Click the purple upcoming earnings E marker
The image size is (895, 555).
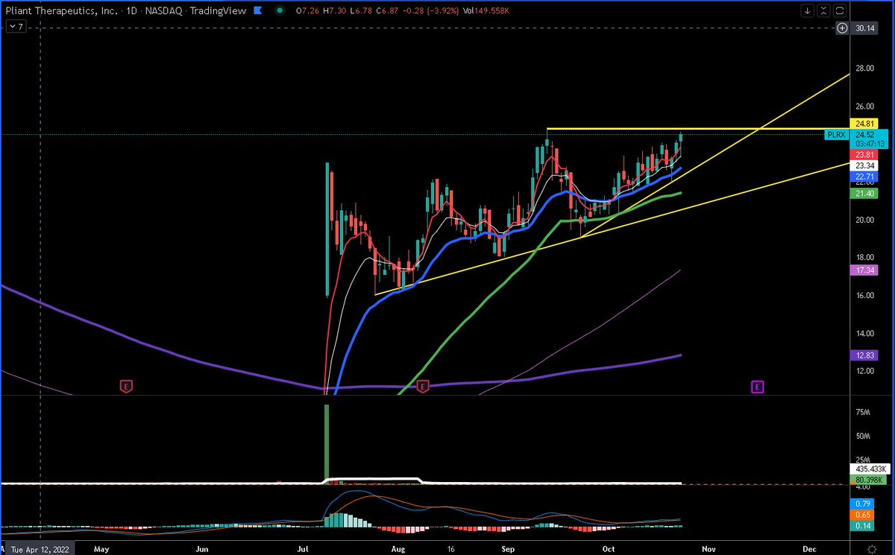(757, 386)
